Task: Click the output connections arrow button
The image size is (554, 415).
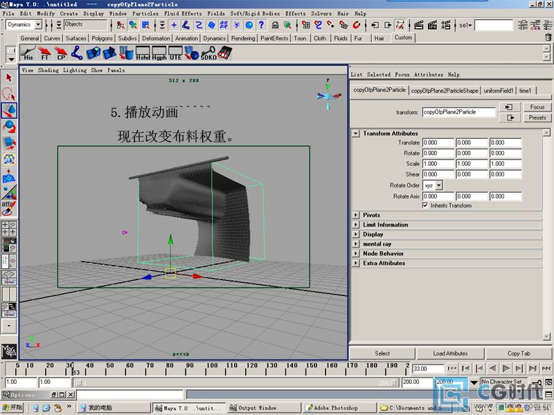Action: 509,118
